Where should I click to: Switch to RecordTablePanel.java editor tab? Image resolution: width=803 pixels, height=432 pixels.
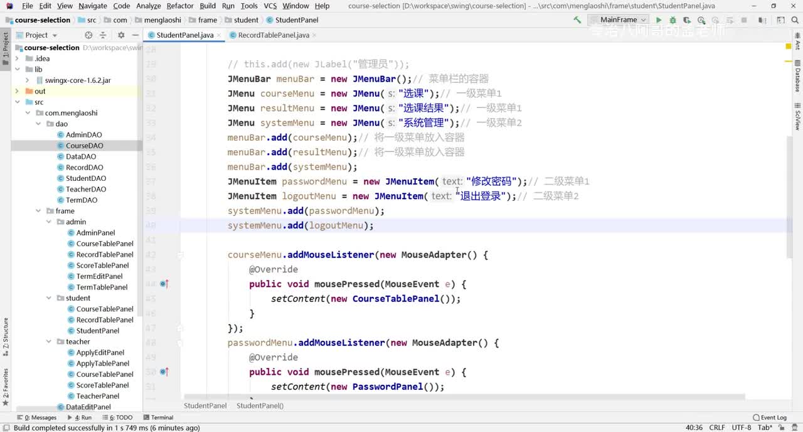[274, 35]
